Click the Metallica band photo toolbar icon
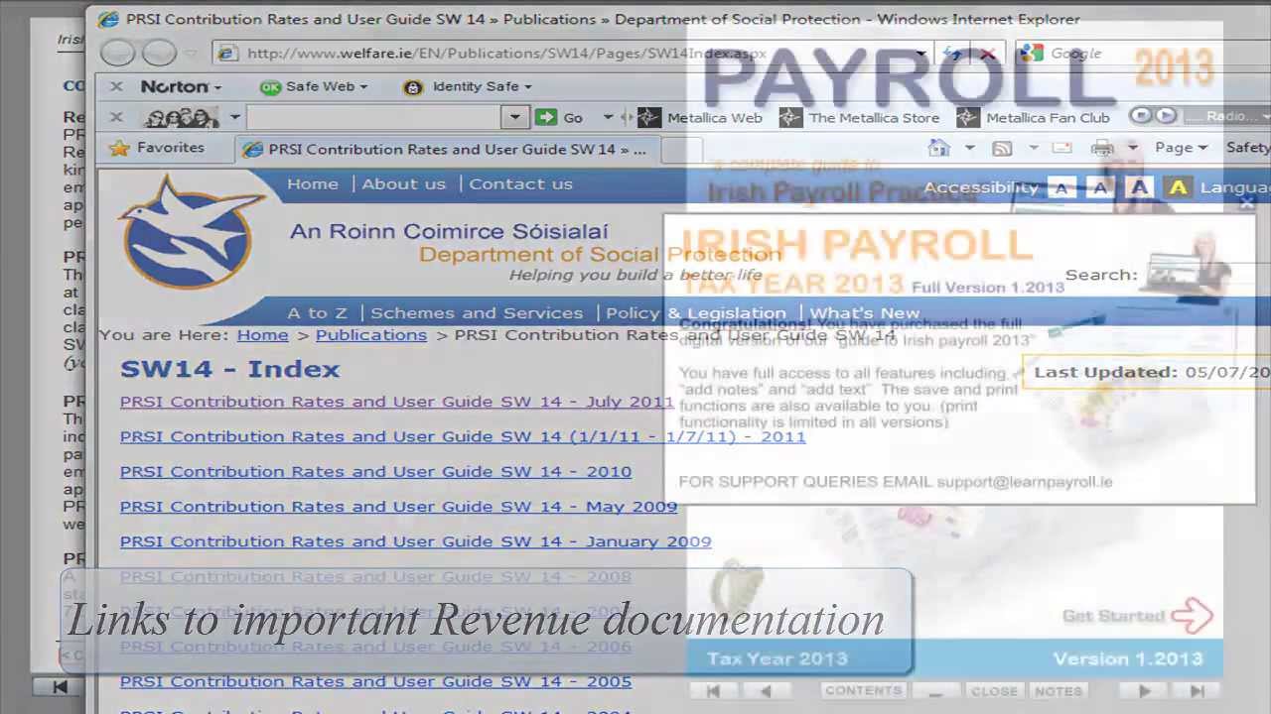 182,117
